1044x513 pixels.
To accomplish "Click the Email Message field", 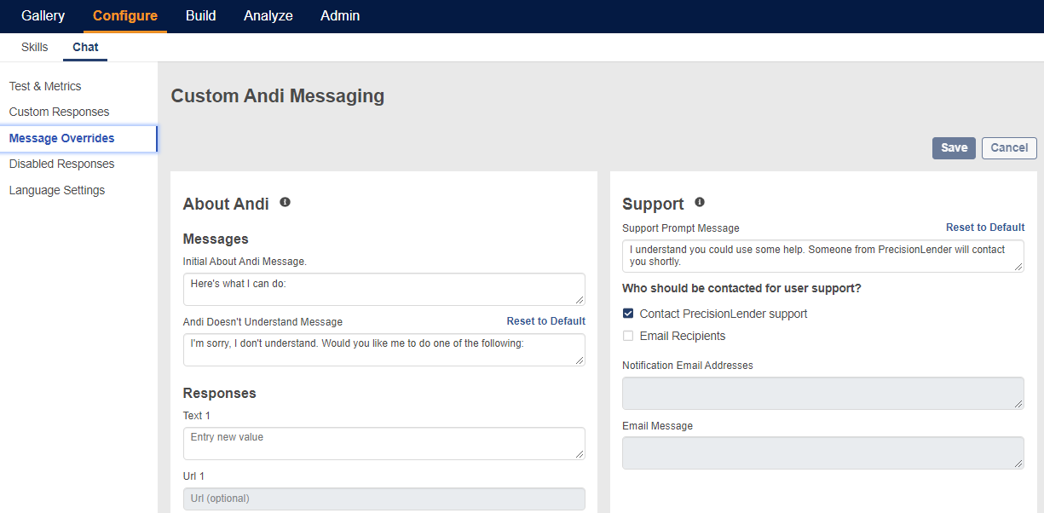I will tap(823, 452).
